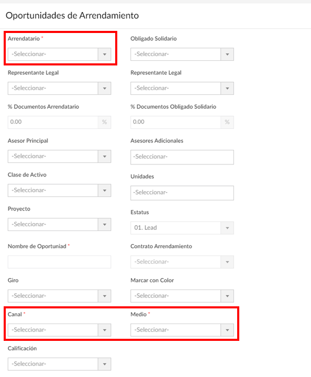The image size is (311, 377).
Task: Click the % Documentos Arrendatario field
Action: [x=53, y=122]
